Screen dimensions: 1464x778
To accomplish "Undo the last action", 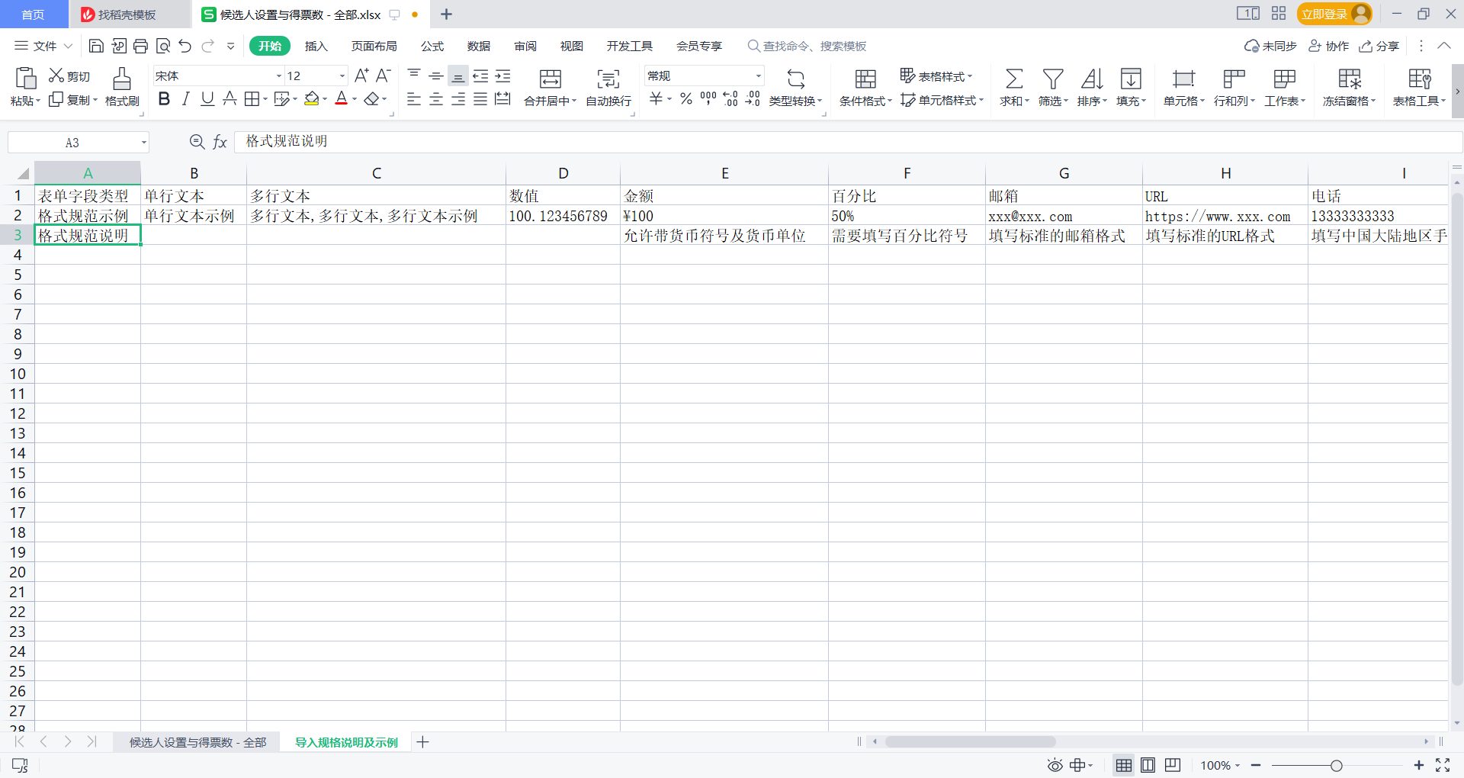I will [185, 47].
